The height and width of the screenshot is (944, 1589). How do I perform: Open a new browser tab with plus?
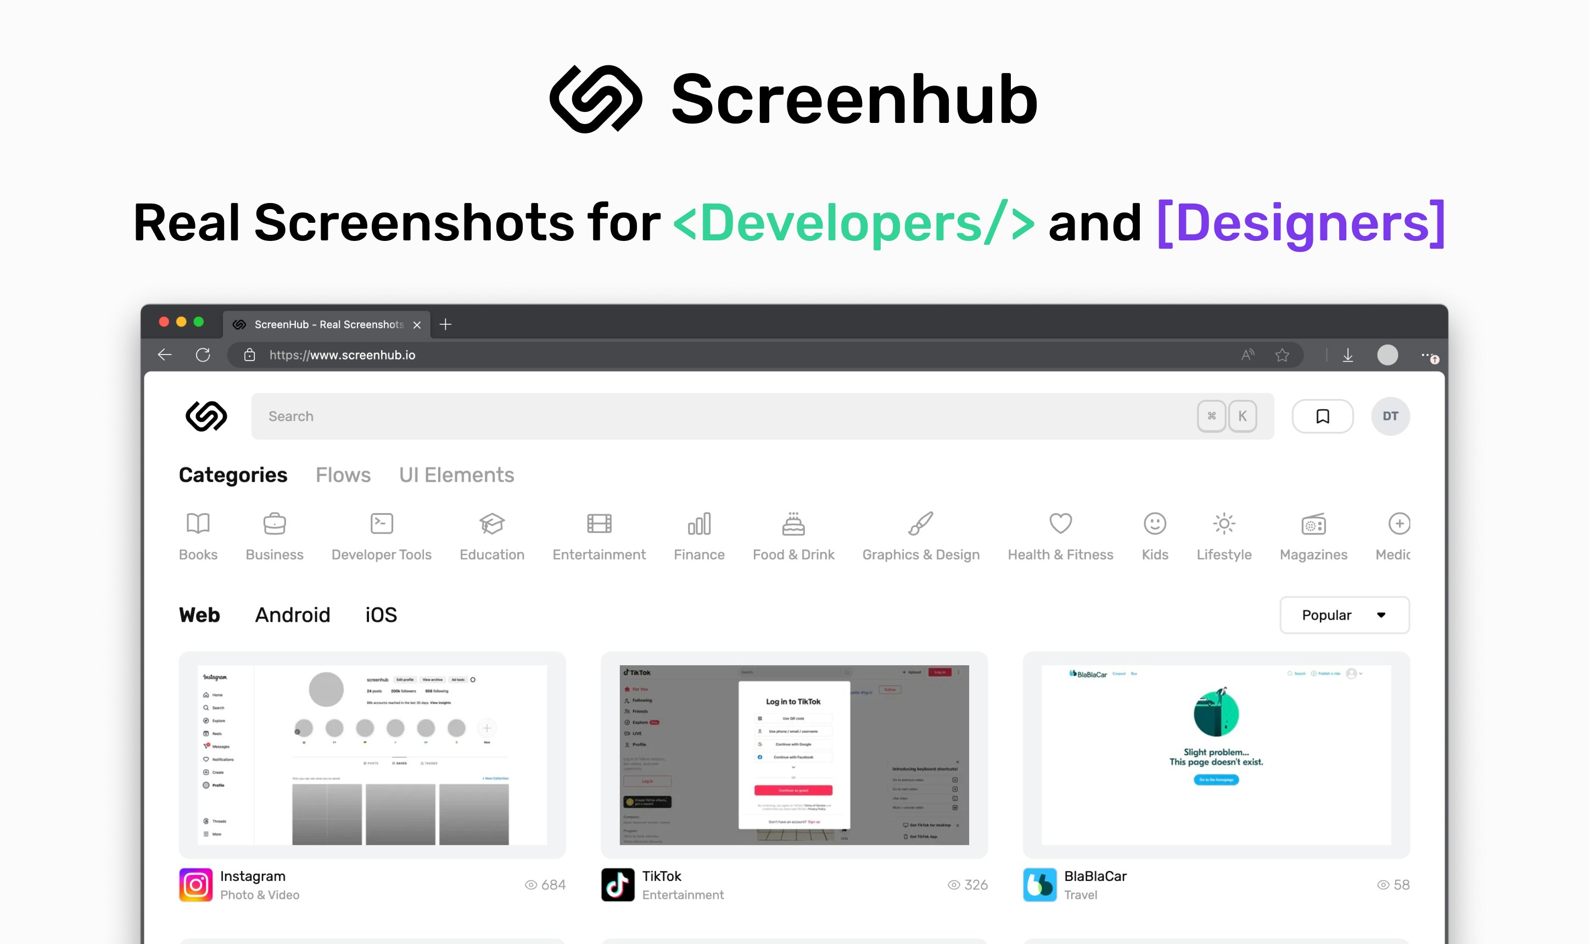[x=445, y=324]
